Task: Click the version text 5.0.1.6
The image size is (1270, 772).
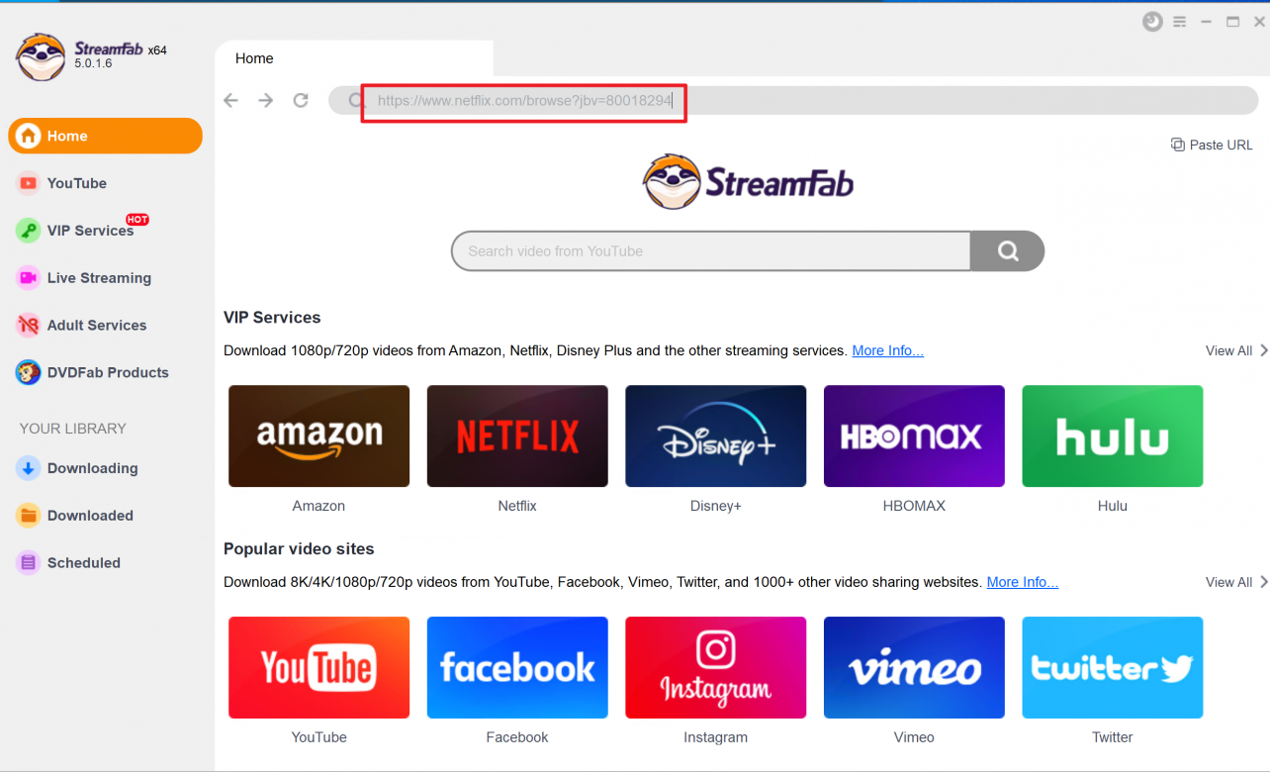Action: click(93, 64)
